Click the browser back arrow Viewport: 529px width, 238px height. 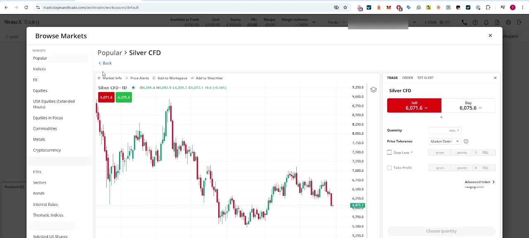click(6, 7)
